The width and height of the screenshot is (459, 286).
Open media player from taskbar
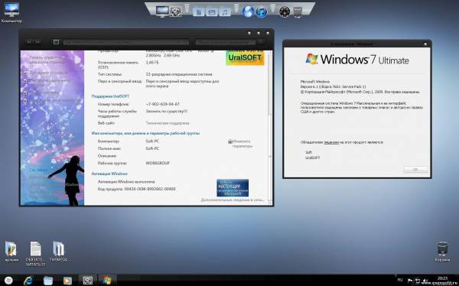67,281
